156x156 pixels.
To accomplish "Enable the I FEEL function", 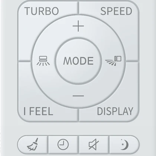I will click(x=38, y=111).
